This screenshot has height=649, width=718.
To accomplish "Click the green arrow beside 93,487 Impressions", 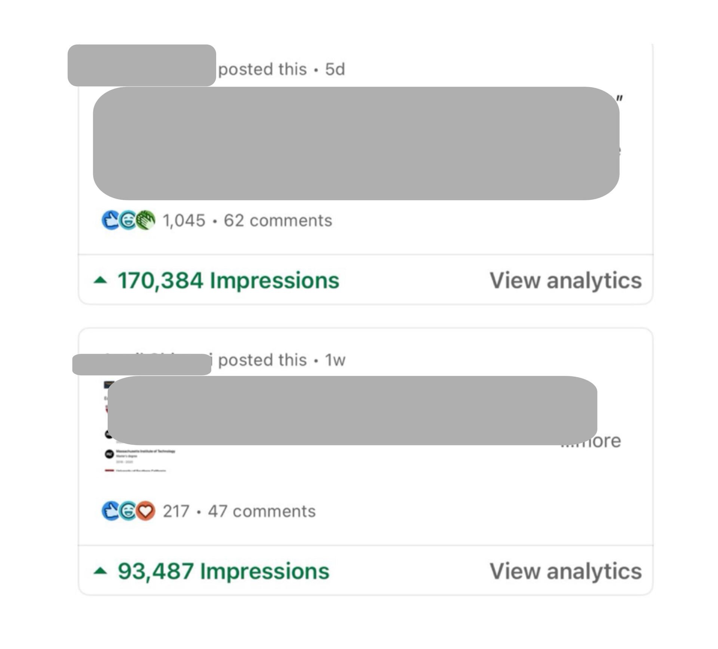I will click(x=100, y=571).
